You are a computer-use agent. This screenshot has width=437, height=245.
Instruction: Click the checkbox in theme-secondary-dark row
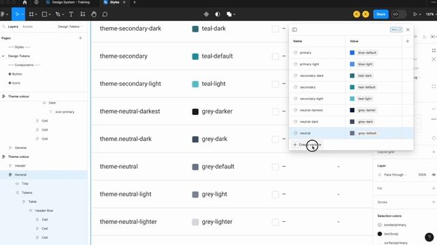[x=275, y=29]
